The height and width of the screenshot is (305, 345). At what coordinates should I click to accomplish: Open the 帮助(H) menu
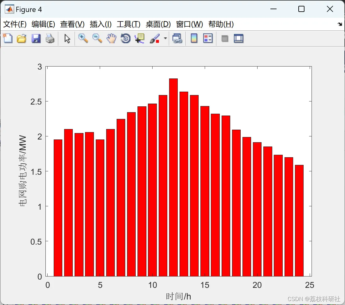pos(221,24)
